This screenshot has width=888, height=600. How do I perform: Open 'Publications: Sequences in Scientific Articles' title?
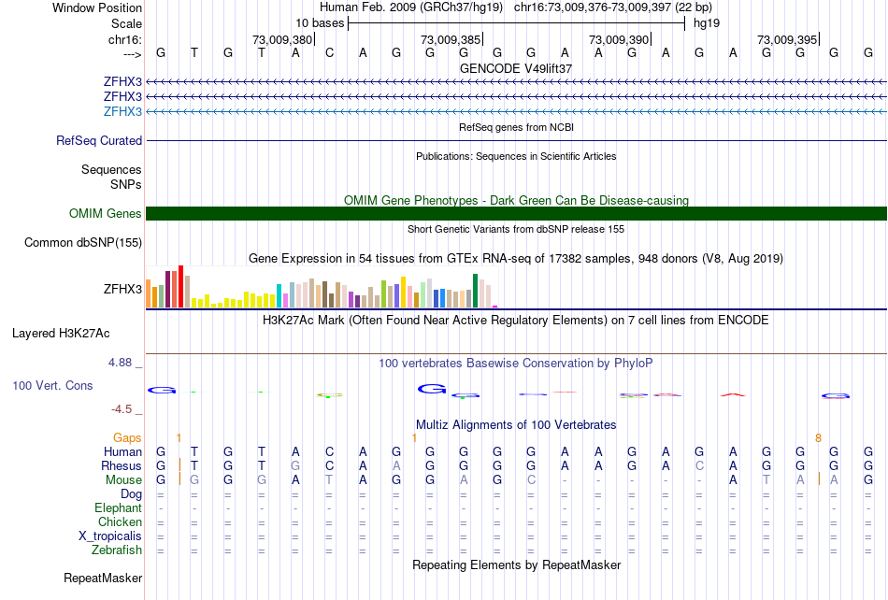pos(516,156)
